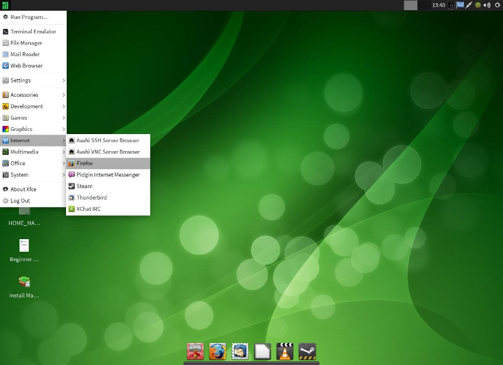Click the network connection tray icon
This screenshot has height=365, width=503.
coord(469,5)
